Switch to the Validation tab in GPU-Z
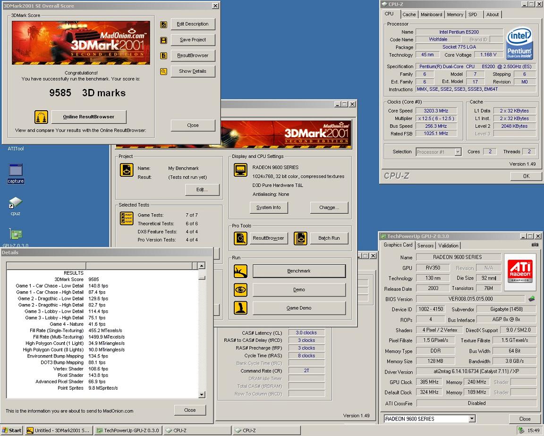The width and height of the screenshot is (544, 436). tap(448, 245)
